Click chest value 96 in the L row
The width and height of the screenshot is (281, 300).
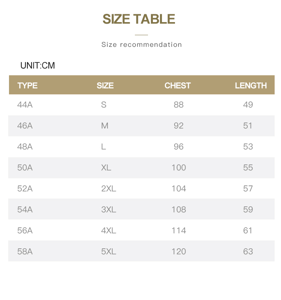point(179,147)
